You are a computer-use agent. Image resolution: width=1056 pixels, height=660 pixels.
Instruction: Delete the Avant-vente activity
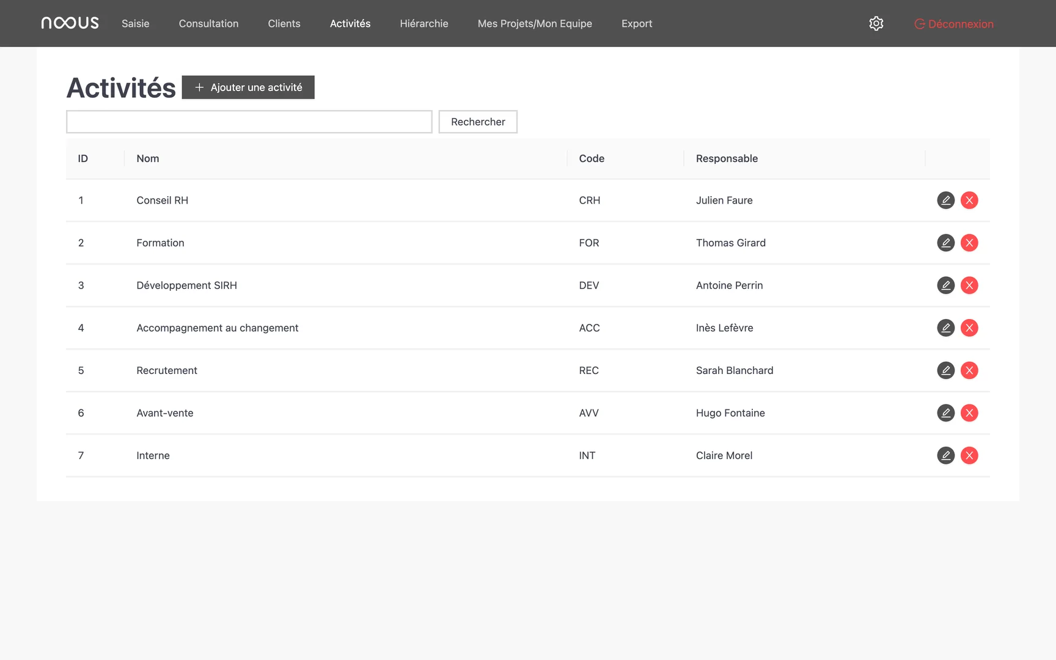coord(969,413)
